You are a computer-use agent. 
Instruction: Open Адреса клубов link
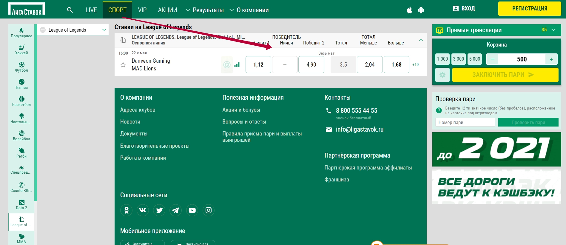pos(138,110)
